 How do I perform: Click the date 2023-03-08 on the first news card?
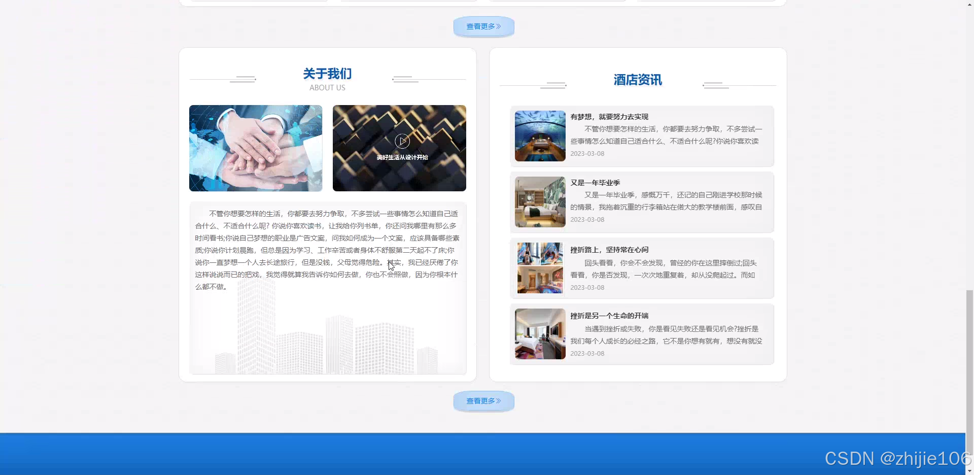[x=587, y=153]
